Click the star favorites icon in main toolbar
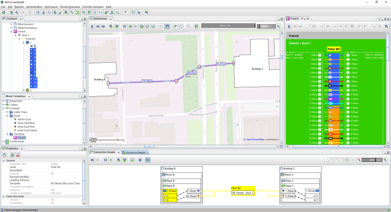 tap(139, 13)
